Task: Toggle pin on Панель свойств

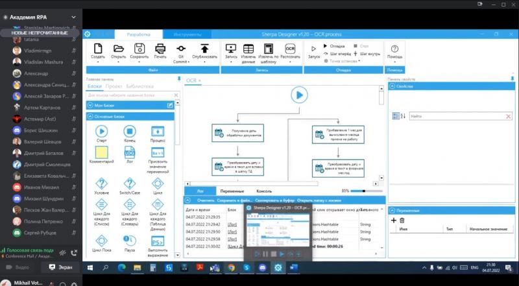Action: pyautogui.click(x=513, y=78)
